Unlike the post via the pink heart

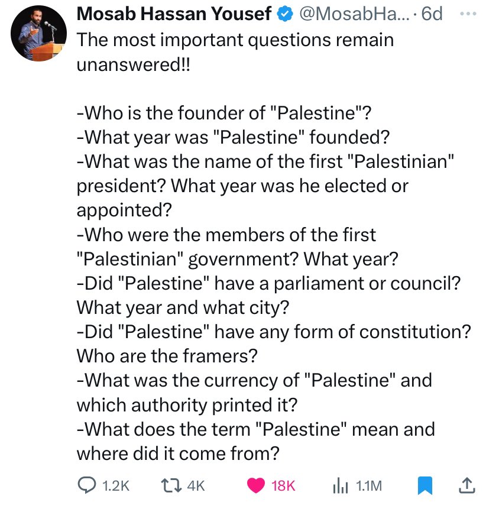pos(257,485)
